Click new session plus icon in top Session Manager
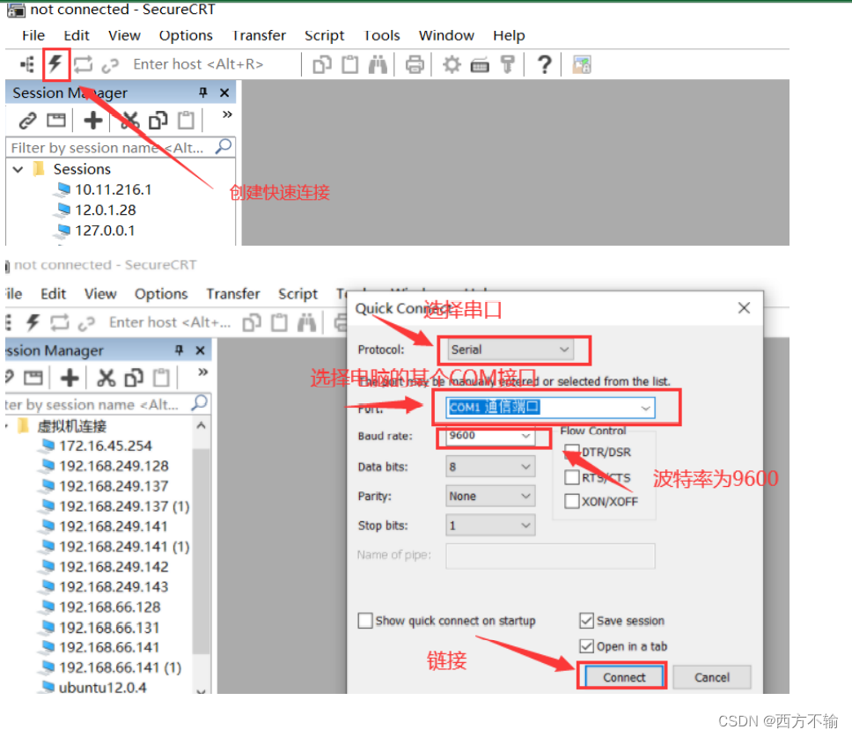This screenshot has height=737, width=852. 93,120
